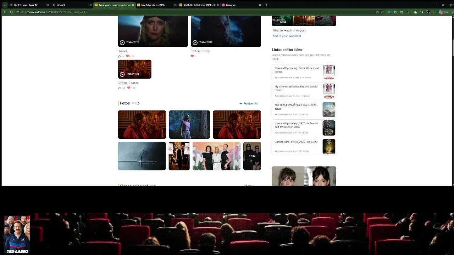Open 'New and Upcoming LGBTQIA+ Movies' list
This screenshot has height=255, width=454.
tap(304, 128)
